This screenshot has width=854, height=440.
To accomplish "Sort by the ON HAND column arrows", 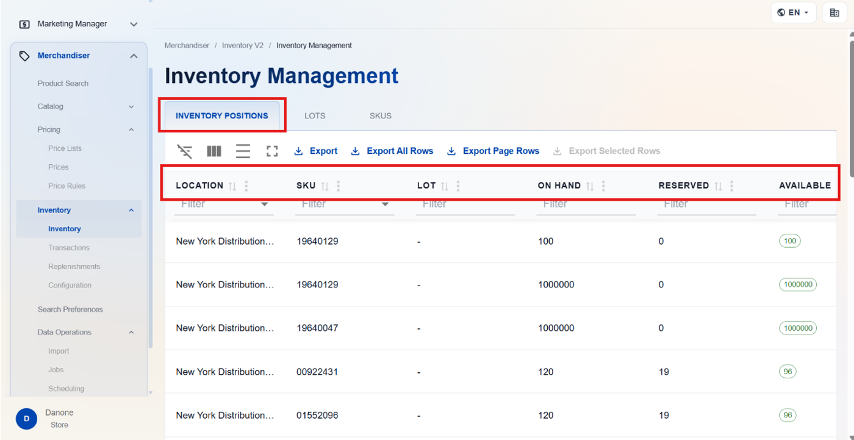I will 590,186.
